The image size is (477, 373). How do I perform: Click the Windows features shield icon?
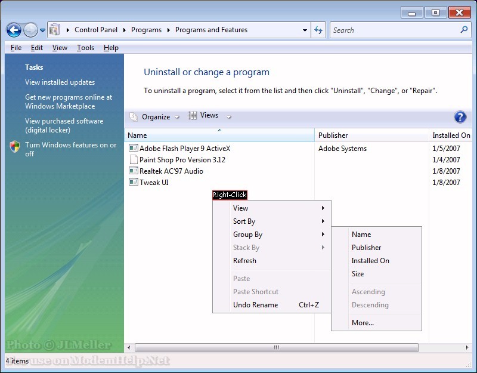(14, 146)
